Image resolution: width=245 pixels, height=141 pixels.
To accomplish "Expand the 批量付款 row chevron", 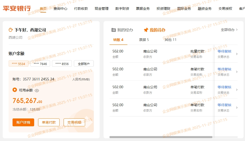I will tap(237, 54).
